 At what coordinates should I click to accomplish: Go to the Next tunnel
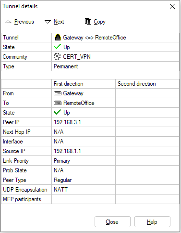[59, 22]
